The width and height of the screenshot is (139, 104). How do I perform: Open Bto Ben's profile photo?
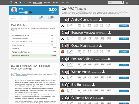pyautogui.click(x=67, y=85)
